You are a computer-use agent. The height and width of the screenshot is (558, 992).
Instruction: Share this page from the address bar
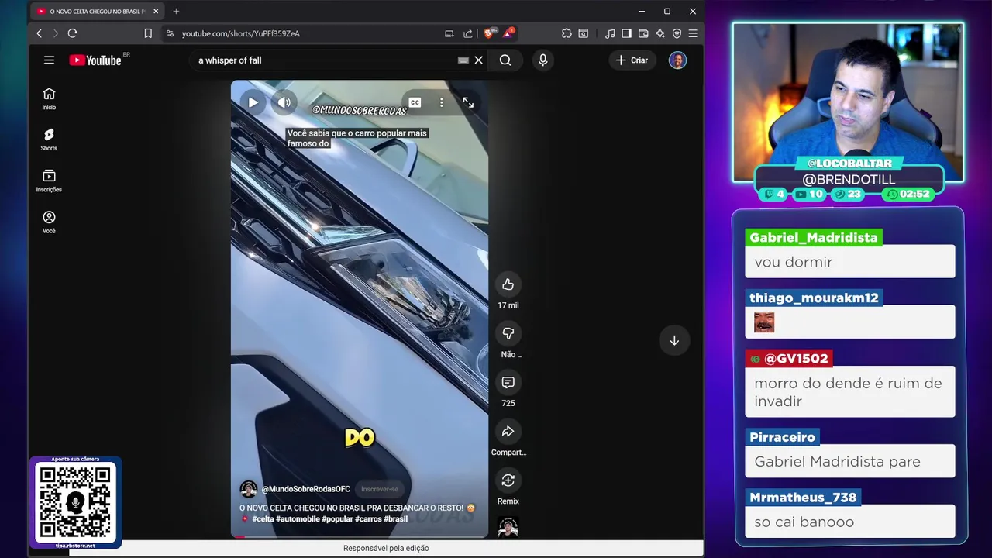468,33
